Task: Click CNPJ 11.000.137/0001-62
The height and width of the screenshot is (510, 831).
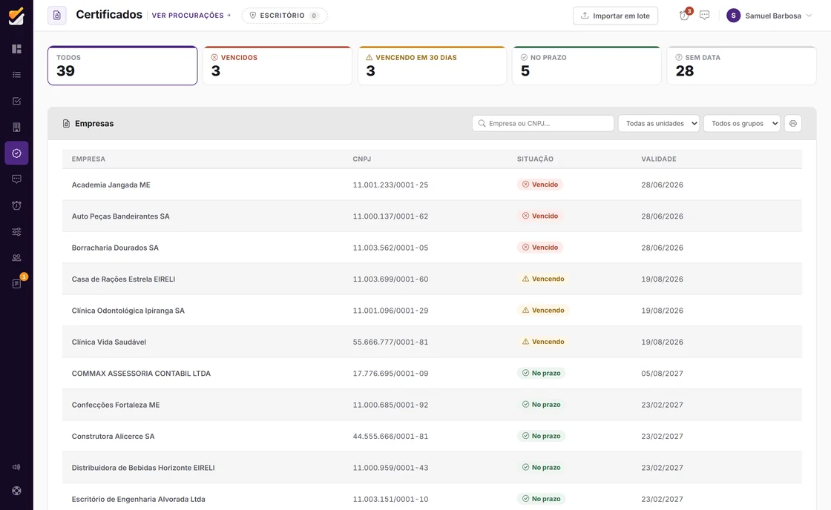Action: pos(390,216)
